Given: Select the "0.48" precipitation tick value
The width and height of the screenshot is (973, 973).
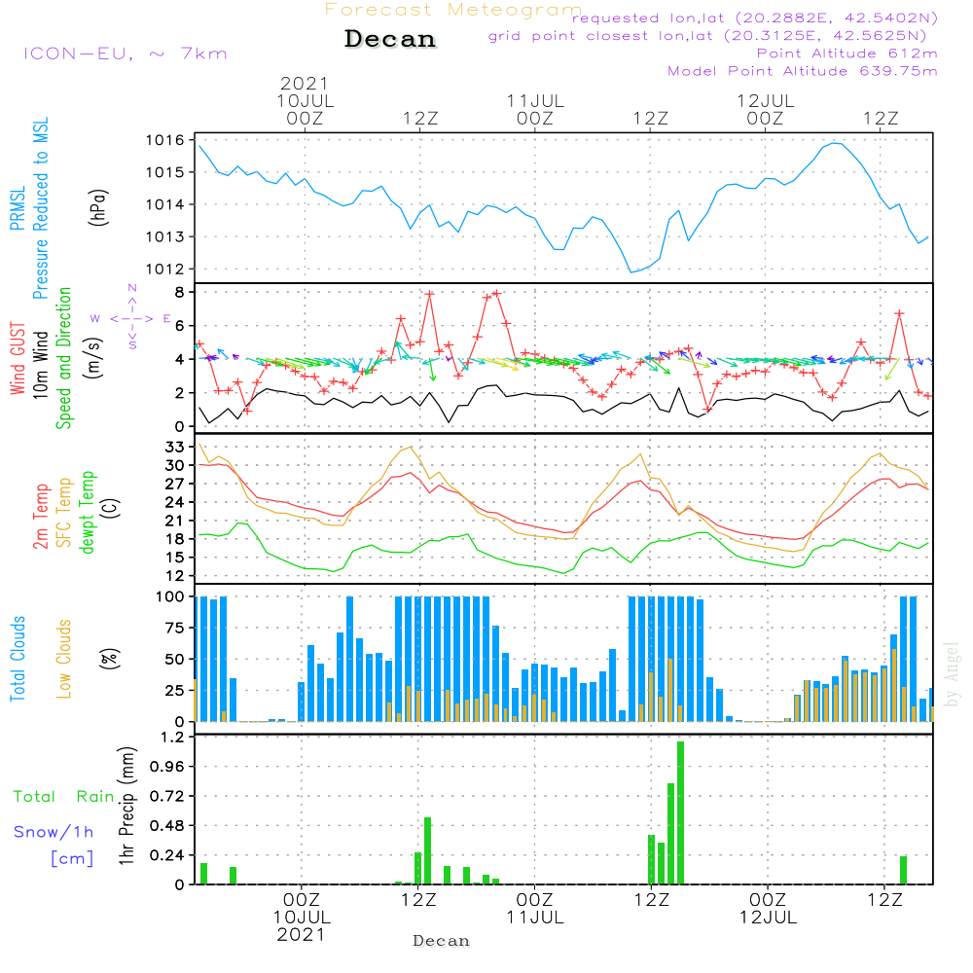Looking at the screenshot, I should (167, 826).
